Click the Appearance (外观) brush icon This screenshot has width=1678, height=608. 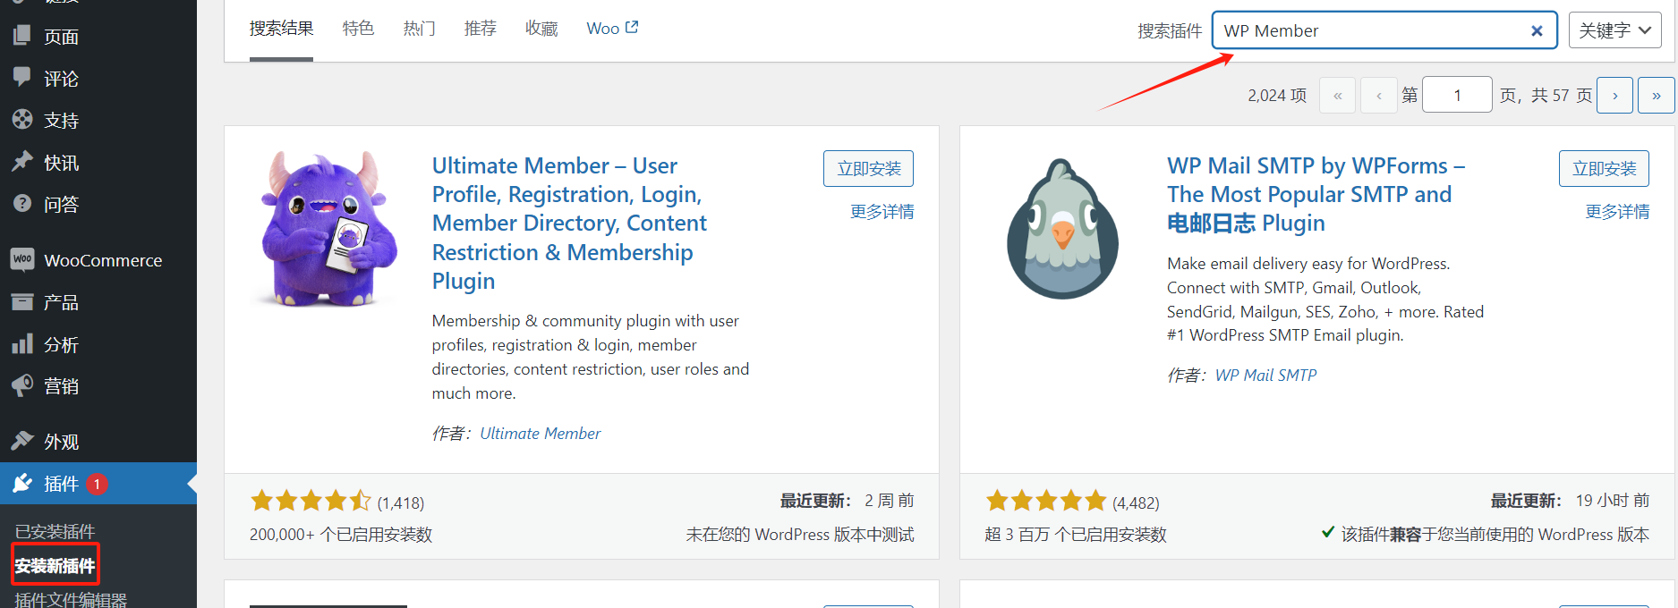click(22, 441)
